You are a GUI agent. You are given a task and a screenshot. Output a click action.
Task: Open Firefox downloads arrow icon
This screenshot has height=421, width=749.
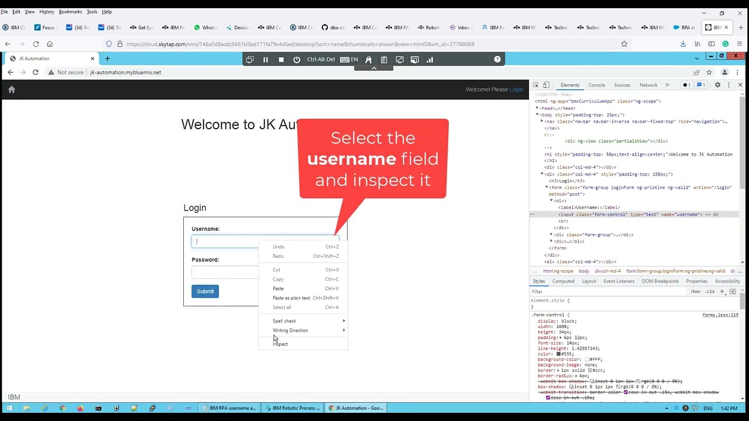(x=683, y=44)
